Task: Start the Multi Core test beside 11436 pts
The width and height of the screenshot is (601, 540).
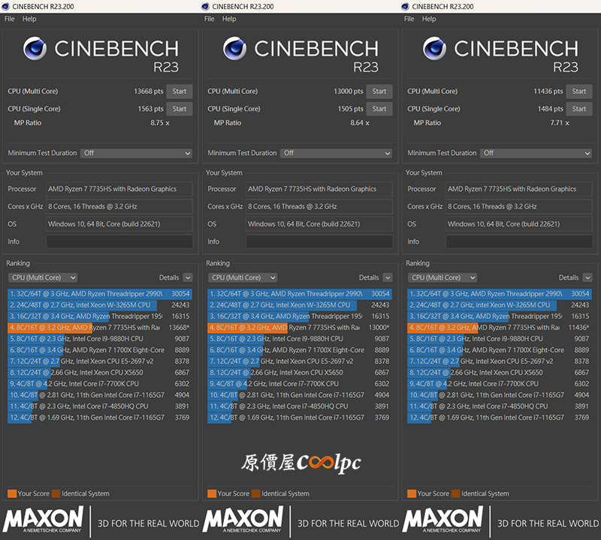Action: [x=578, y=91]
